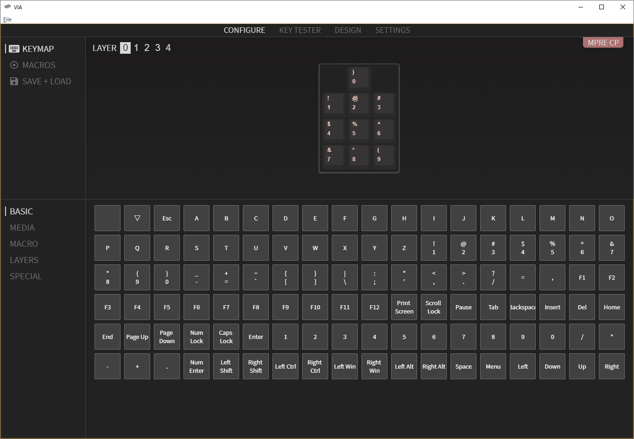Open the LAYERS keycode category
The height and width of the screenshot is (439, 634).
(24, 260)
